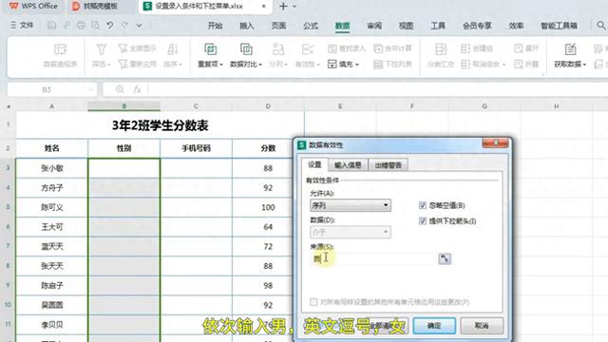Screen dimensions: 608x342
Task: Switch to the 公式 ribbon tab
Action: coord(311,26)
